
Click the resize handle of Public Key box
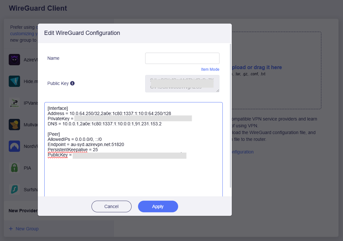[218, 90]
